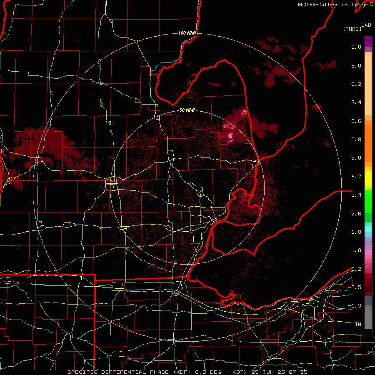Click the 0.2 value on the color scale
The height and width of the screenshot is (375, 375).
356,269
